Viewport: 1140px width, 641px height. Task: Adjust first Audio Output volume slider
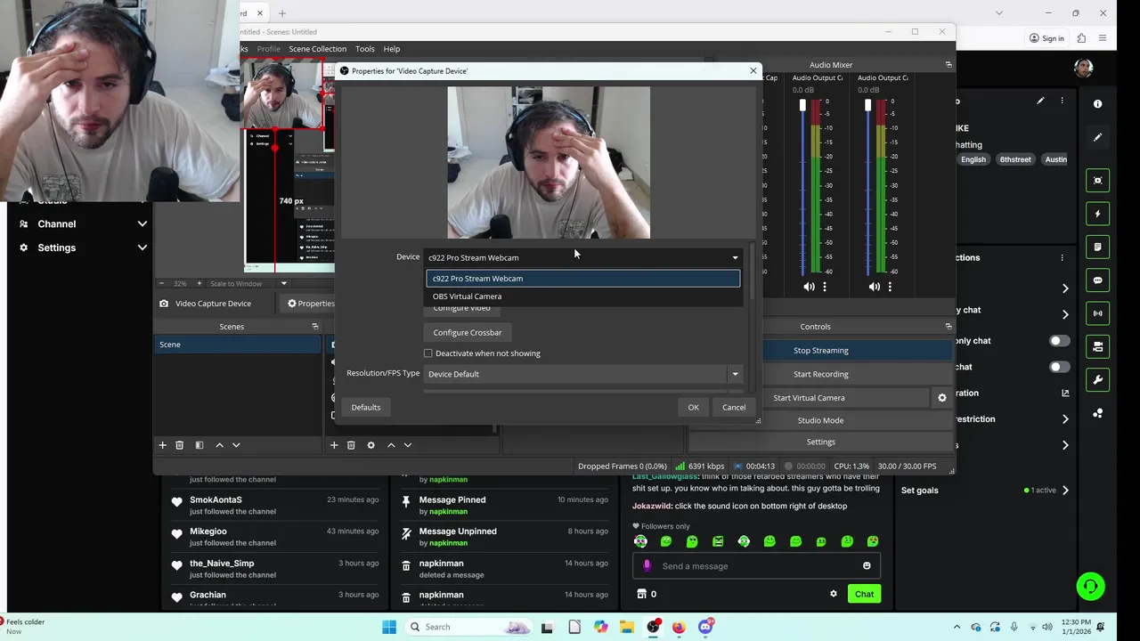click(x=802, y=106)
